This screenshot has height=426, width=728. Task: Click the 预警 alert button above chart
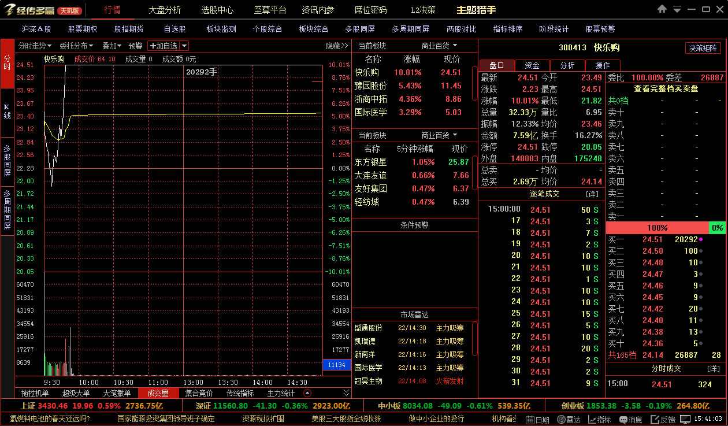[x=136, y=46]
